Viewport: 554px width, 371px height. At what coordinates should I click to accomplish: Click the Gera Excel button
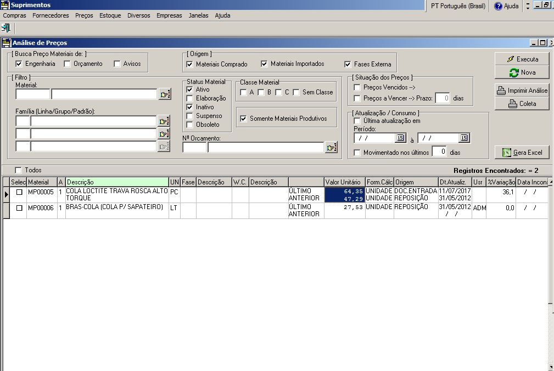point(522,153)
